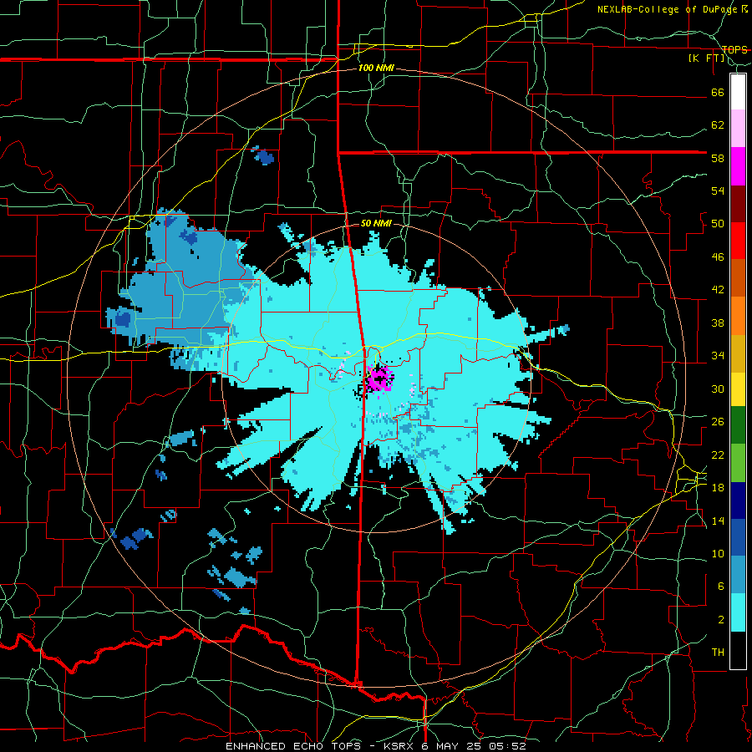752x752 pixels.
Task: Click the black TH legend swatch
Action: pos(738,650)
